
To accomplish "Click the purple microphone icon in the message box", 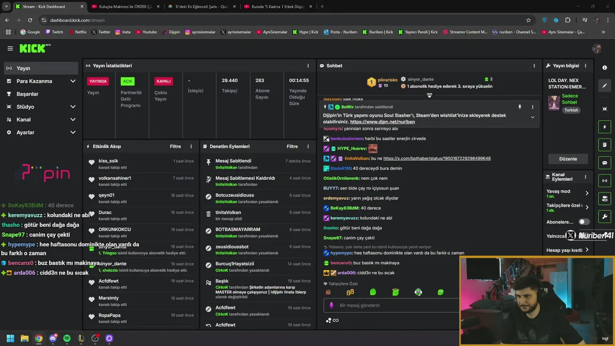I will [331, 305].
